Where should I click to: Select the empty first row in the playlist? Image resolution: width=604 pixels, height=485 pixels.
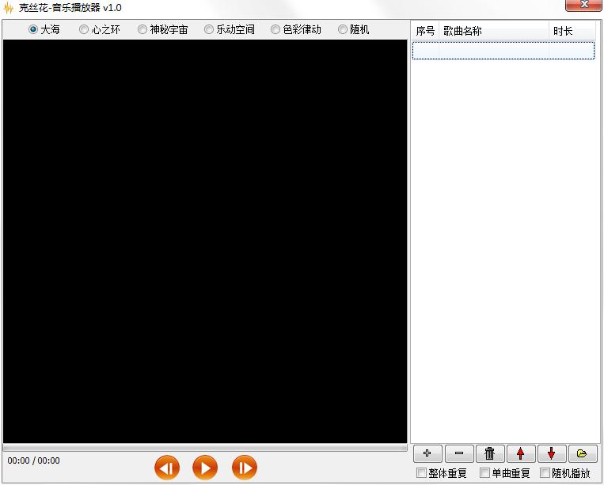coord(503,50)
